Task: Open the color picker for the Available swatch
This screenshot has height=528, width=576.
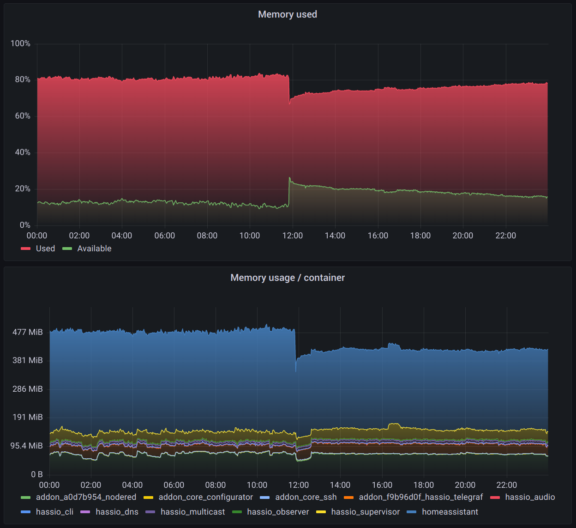Action: coord(67,249)
